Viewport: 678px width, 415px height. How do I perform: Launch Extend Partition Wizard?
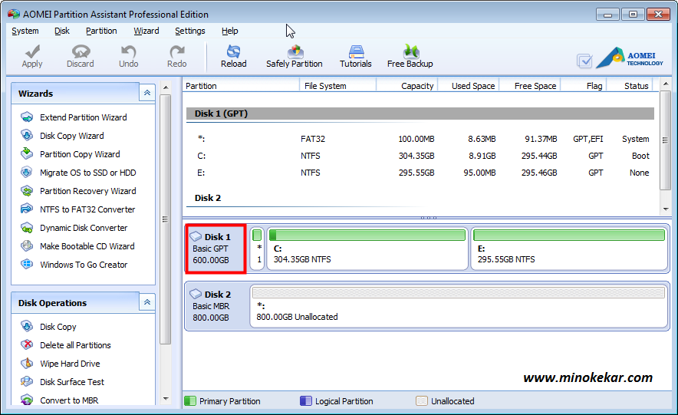tap(83, 117)
